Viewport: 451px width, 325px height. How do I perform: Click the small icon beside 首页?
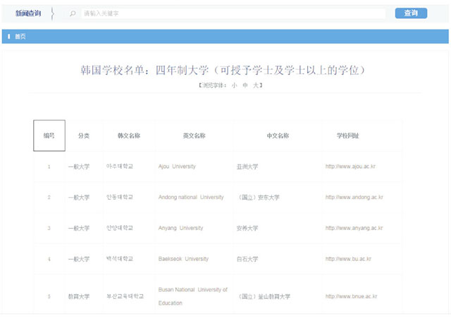(x=8, y=37)
